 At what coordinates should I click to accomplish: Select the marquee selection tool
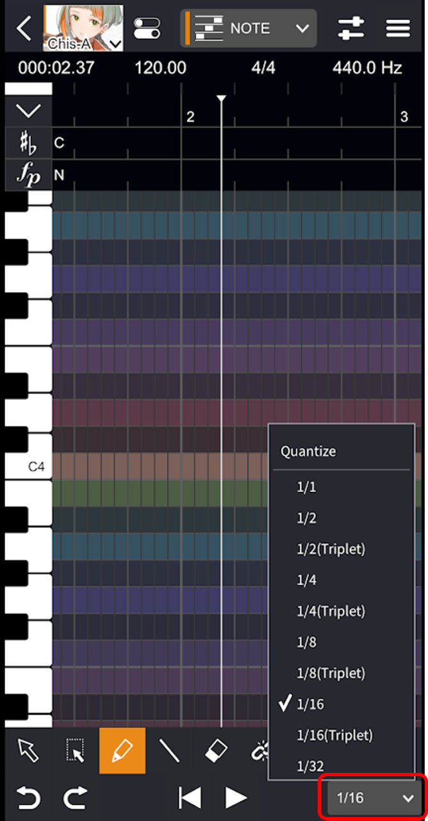pos(76,750)
